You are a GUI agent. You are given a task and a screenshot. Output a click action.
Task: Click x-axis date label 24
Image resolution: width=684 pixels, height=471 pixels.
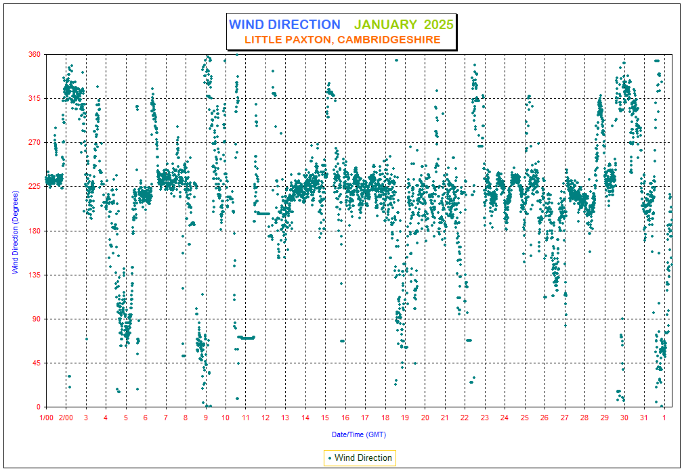505,418
